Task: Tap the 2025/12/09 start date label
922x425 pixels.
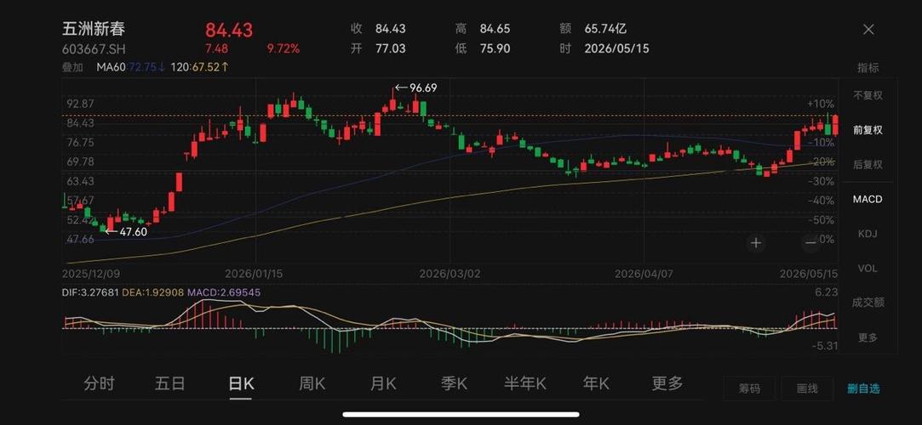Action: point(90,275)
